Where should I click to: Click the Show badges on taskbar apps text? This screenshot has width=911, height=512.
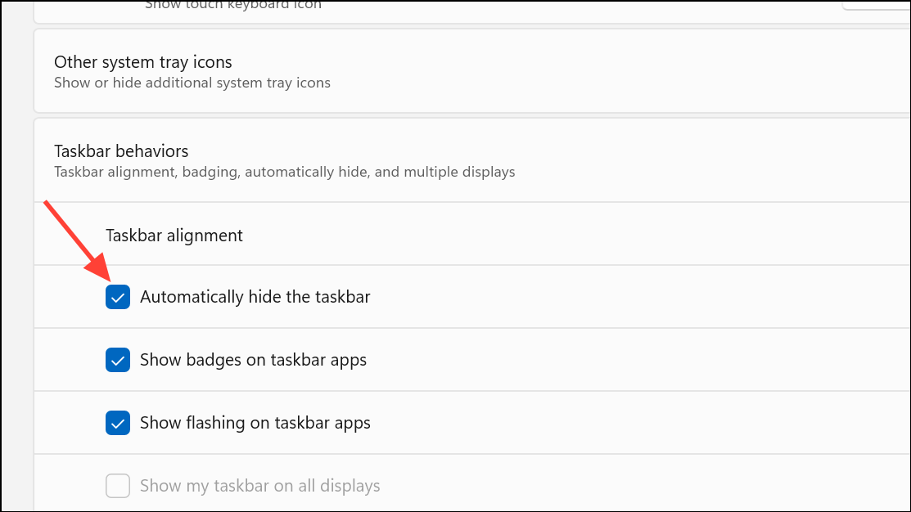coord(253,360)
